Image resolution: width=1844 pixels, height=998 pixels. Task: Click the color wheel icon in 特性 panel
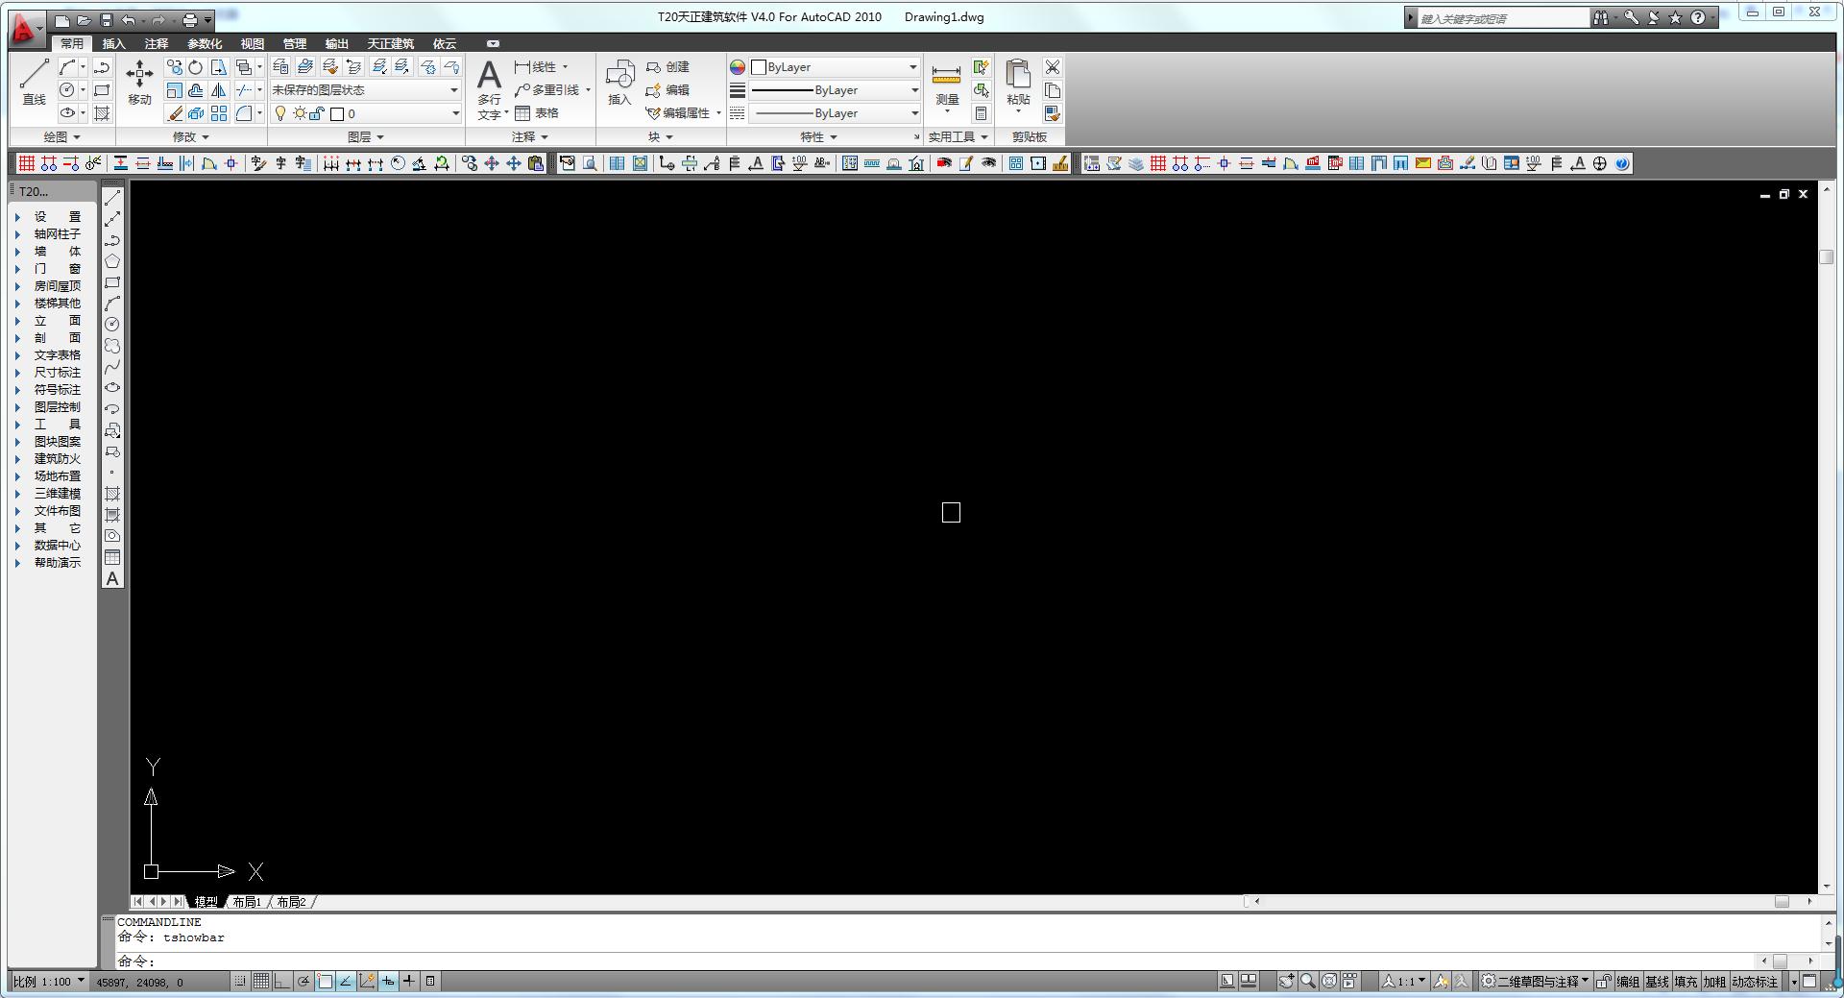coord(738,67)
